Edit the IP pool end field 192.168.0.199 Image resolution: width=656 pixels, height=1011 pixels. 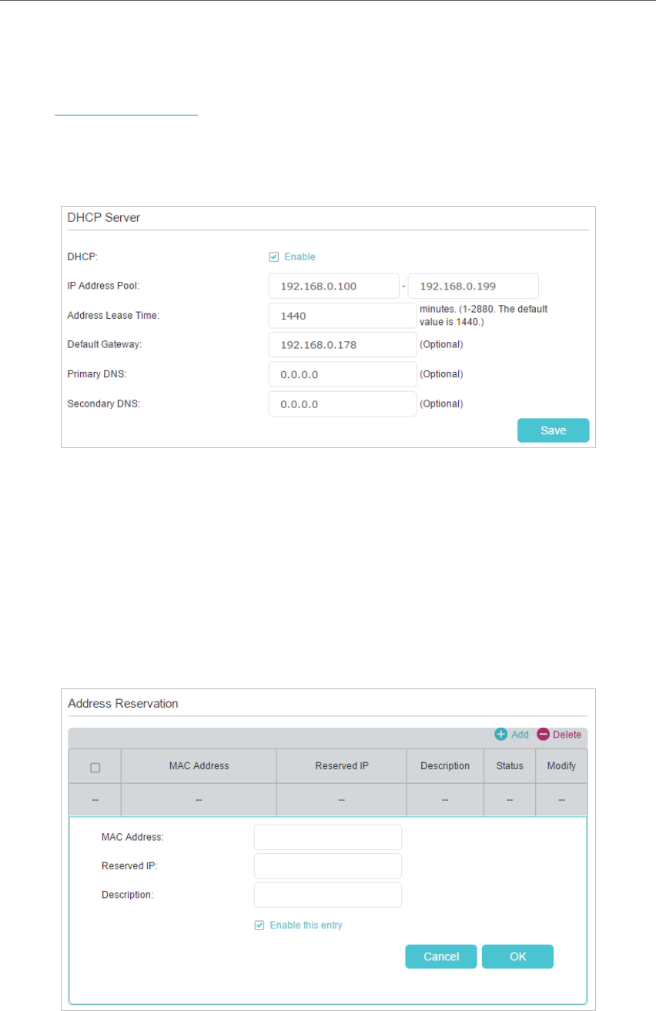click(x=473, y=286)
